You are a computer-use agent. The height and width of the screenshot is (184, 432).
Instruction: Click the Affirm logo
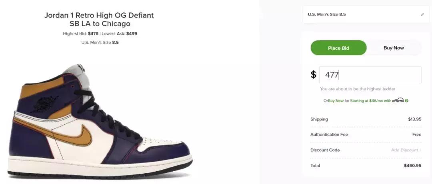click(398, 100)
